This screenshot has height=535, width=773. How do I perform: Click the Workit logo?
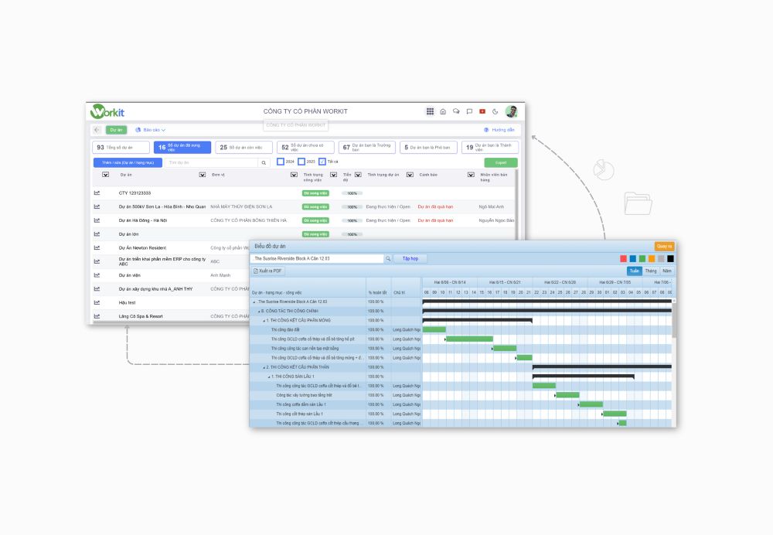(x=107, y=111)
